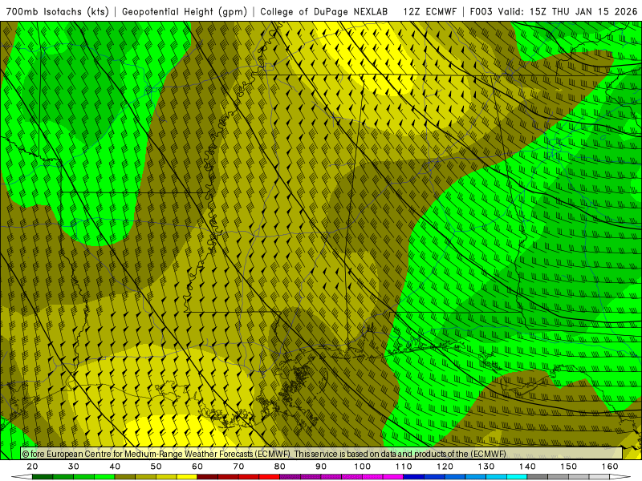Select the cyan 135-140 kt colorbar swatch
Image resolution: width=642 pixels, height=481 pixels.
coord(517,477)
